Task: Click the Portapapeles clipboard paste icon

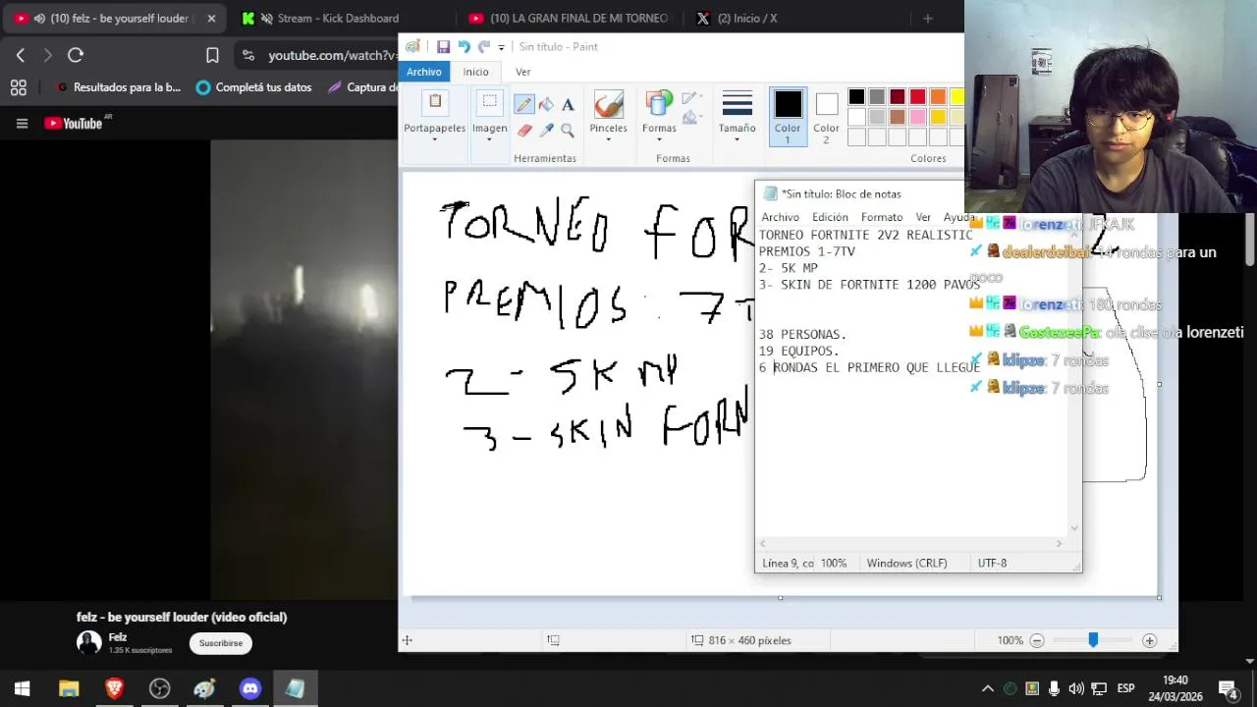Action: coord(435,102)
